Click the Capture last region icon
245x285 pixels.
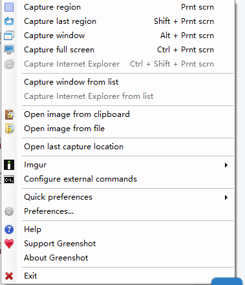click(x=9, y=21)
